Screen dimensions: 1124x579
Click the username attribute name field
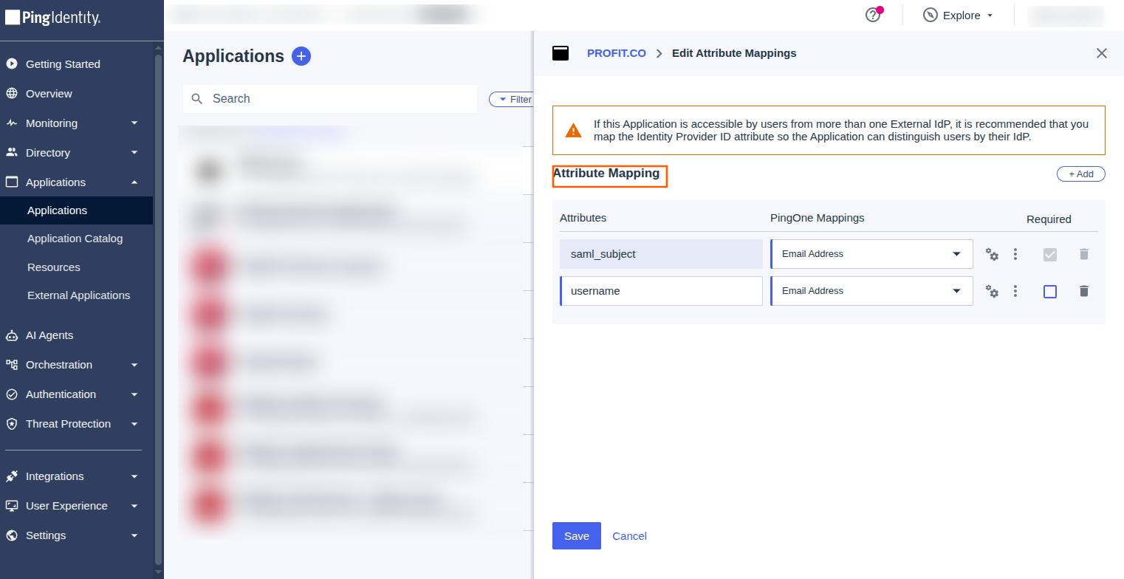pyautogui.click(x=661, y=291)
